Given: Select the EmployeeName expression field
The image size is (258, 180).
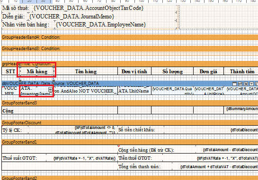Looking at the screenshot, I should (x=101, y=25).
